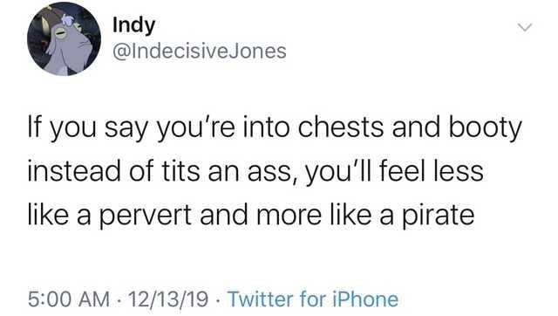This screenshot has height=316, width=558.
Task: Visit the @IndecisiveJones handle
Action: click(x=200, y=51)
